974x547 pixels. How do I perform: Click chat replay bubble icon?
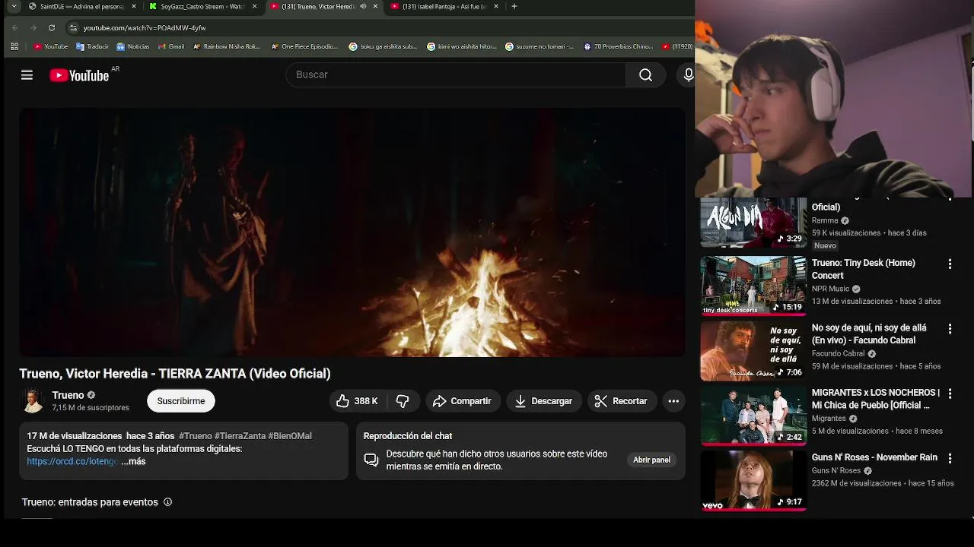(371, 460)
